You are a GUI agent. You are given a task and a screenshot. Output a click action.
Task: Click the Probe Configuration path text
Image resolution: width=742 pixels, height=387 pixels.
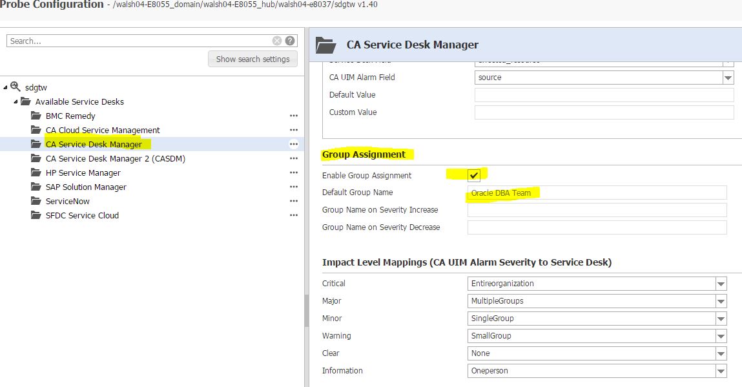(x=245, y=5)
